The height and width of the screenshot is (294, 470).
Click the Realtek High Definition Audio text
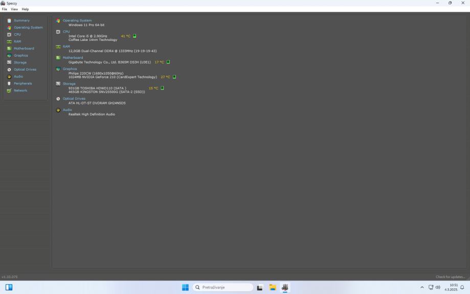pos(92,114)
